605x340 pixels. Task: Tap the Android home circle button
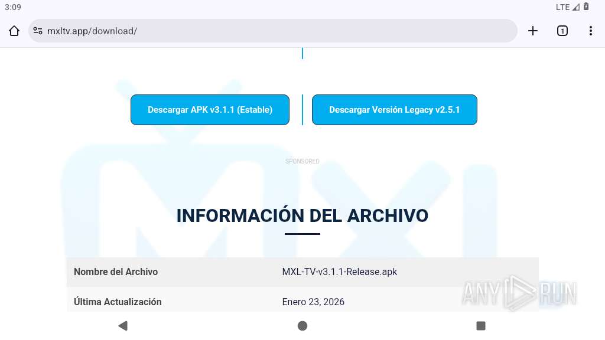(302, 326)
